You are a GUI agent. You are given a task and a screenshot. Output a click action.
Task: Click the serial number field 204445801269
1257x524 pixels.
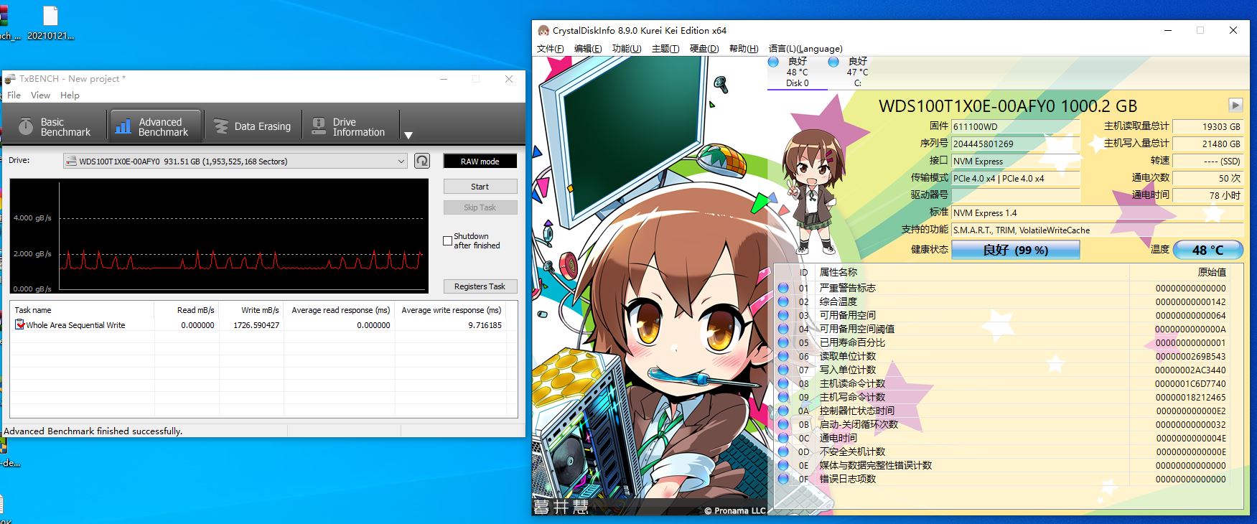[x=1015, y=144]
